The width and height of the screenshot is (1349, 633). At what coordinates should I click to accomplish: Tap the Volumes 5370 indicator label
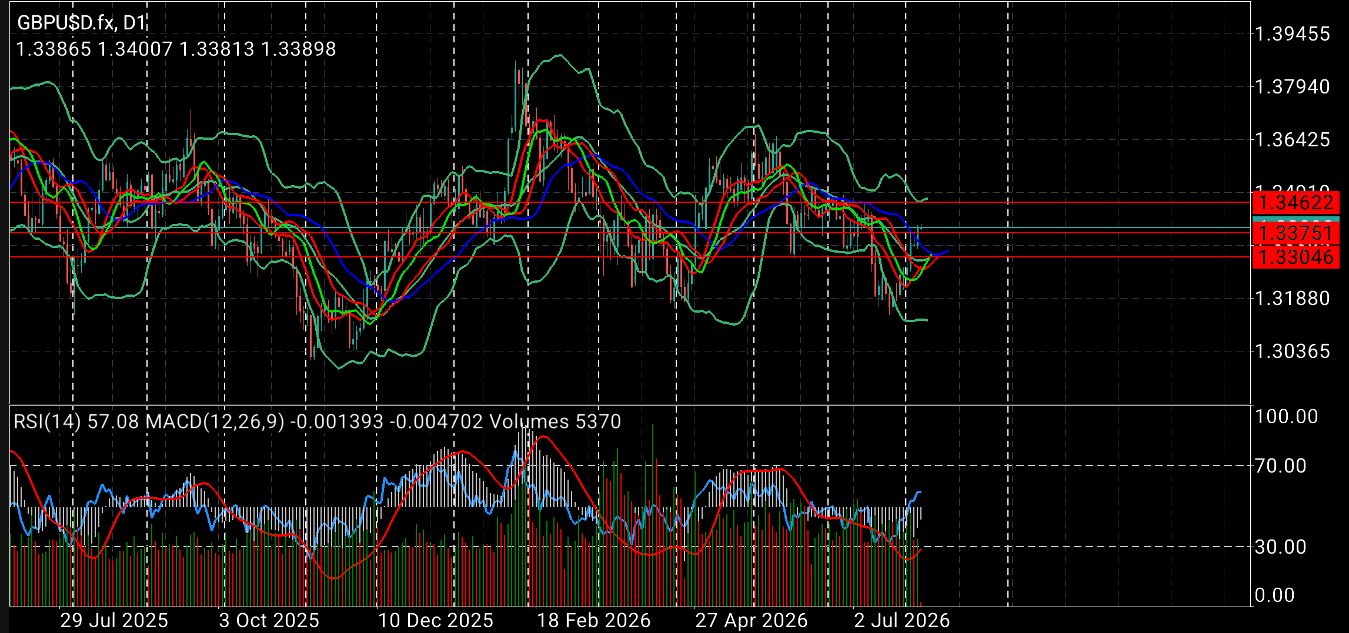point(555,421)
